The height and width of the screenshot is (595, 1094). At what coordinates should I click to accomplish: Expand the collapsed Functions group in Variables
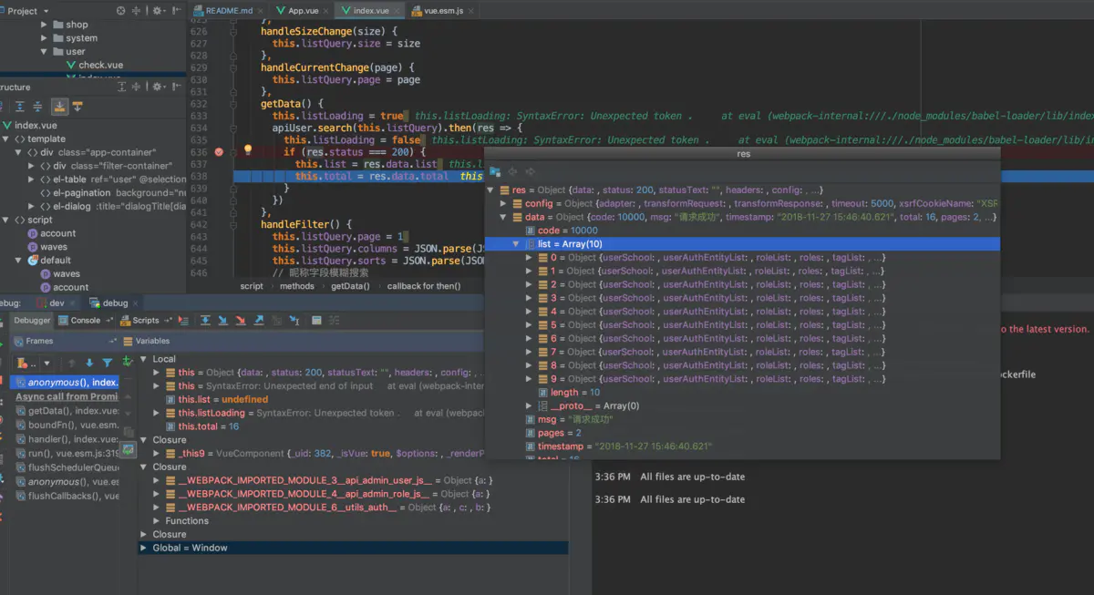point(157,521)
